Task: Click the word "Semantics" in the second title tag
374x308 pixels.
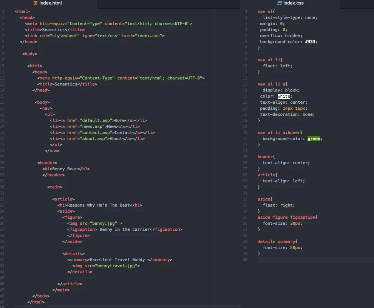Action: click(66, 84)
